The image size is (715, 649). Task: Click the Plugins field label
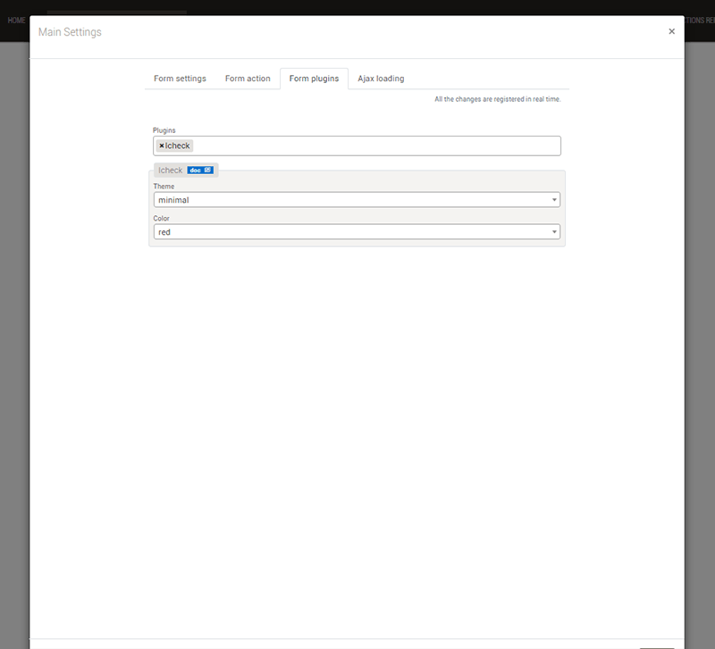click(164, 130)
